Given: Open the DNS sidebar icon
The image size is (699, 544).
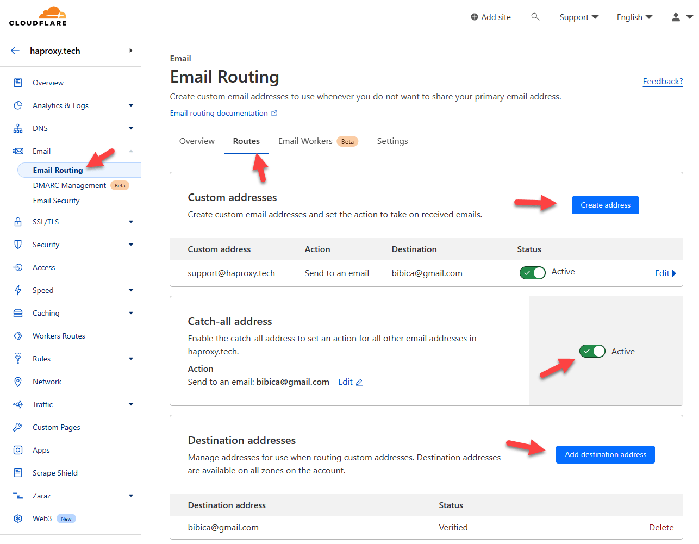Looking at the screenshot, I should 18,128.
